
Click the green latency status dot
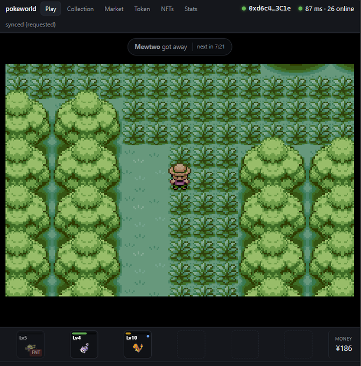300,9
